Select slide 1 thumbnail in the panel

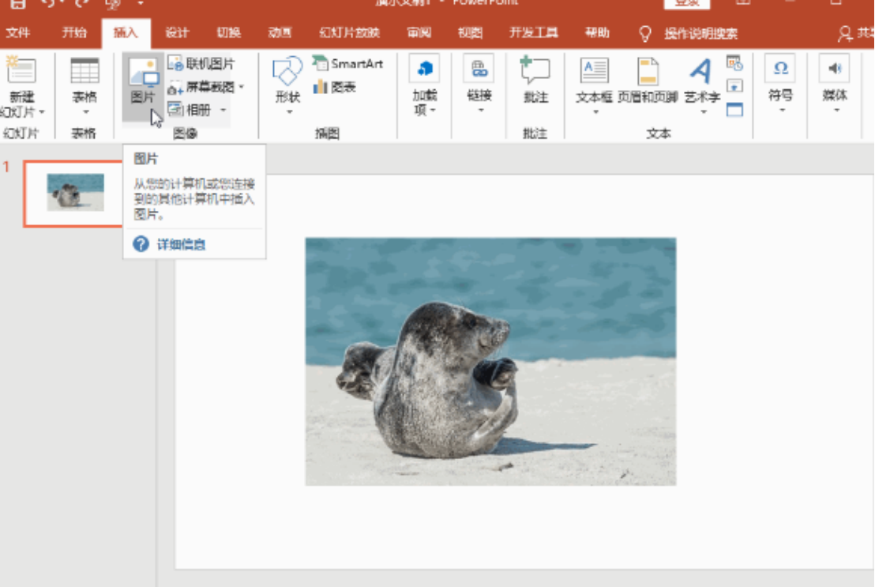pyautogui.click(x=71, y=192)
